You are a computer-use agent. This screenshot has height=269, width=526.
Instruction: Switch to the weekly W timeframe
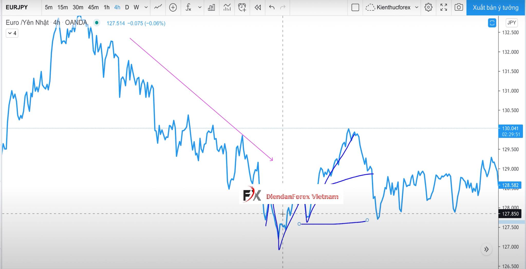136,7
